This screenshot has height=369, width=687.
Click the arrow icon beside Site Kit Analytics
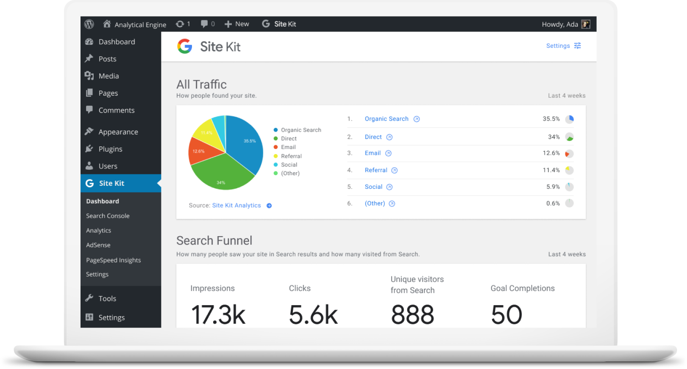pos(269,206)
